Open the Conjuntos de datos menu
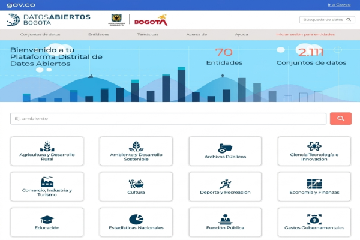 (40, 34)
